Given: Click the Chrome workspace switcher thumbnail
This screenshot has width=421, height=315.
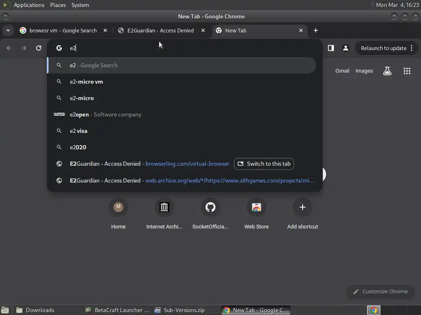Looking at the screenshot, I should (x=373, y=310).
